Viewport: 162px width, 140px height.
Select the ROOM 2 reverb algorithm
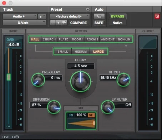(x=92, y=39)
